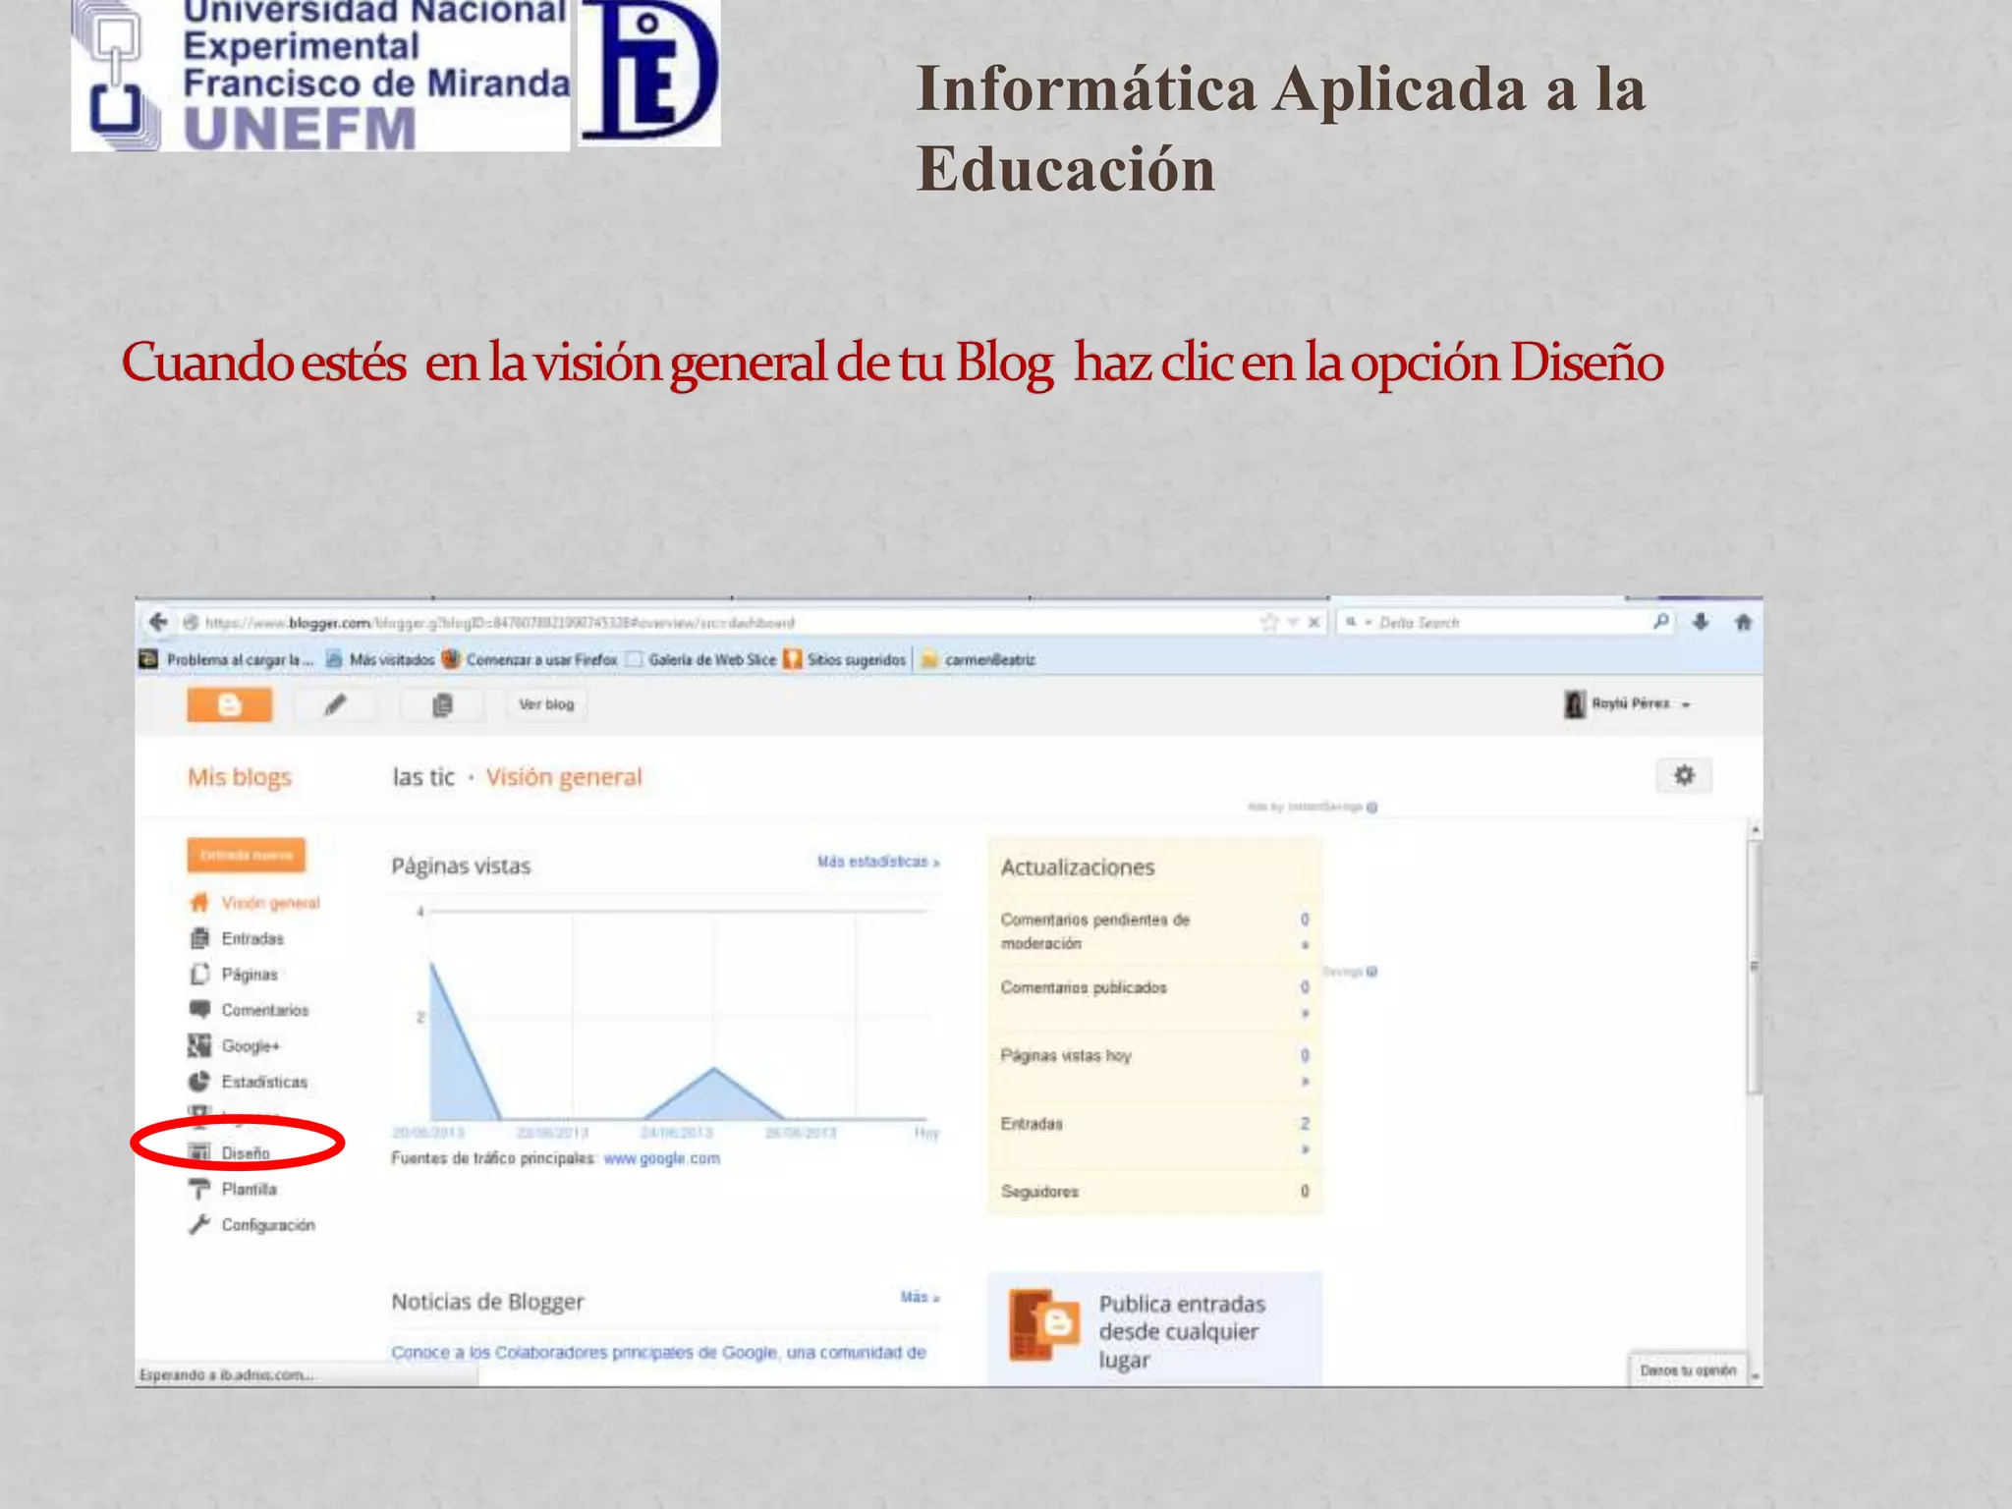Open Mis blogs link
This screenshot has width=2012, height=1509.
240,777
